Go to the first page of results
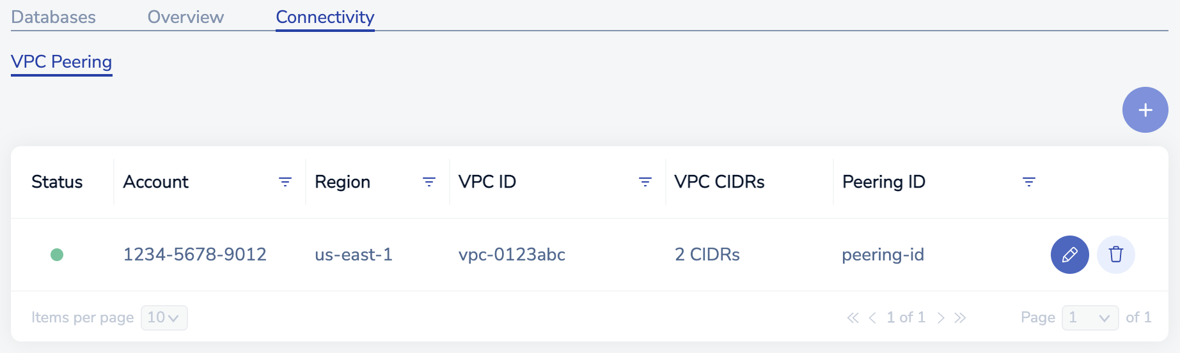The image size is (1180, 353). (853, 318)
